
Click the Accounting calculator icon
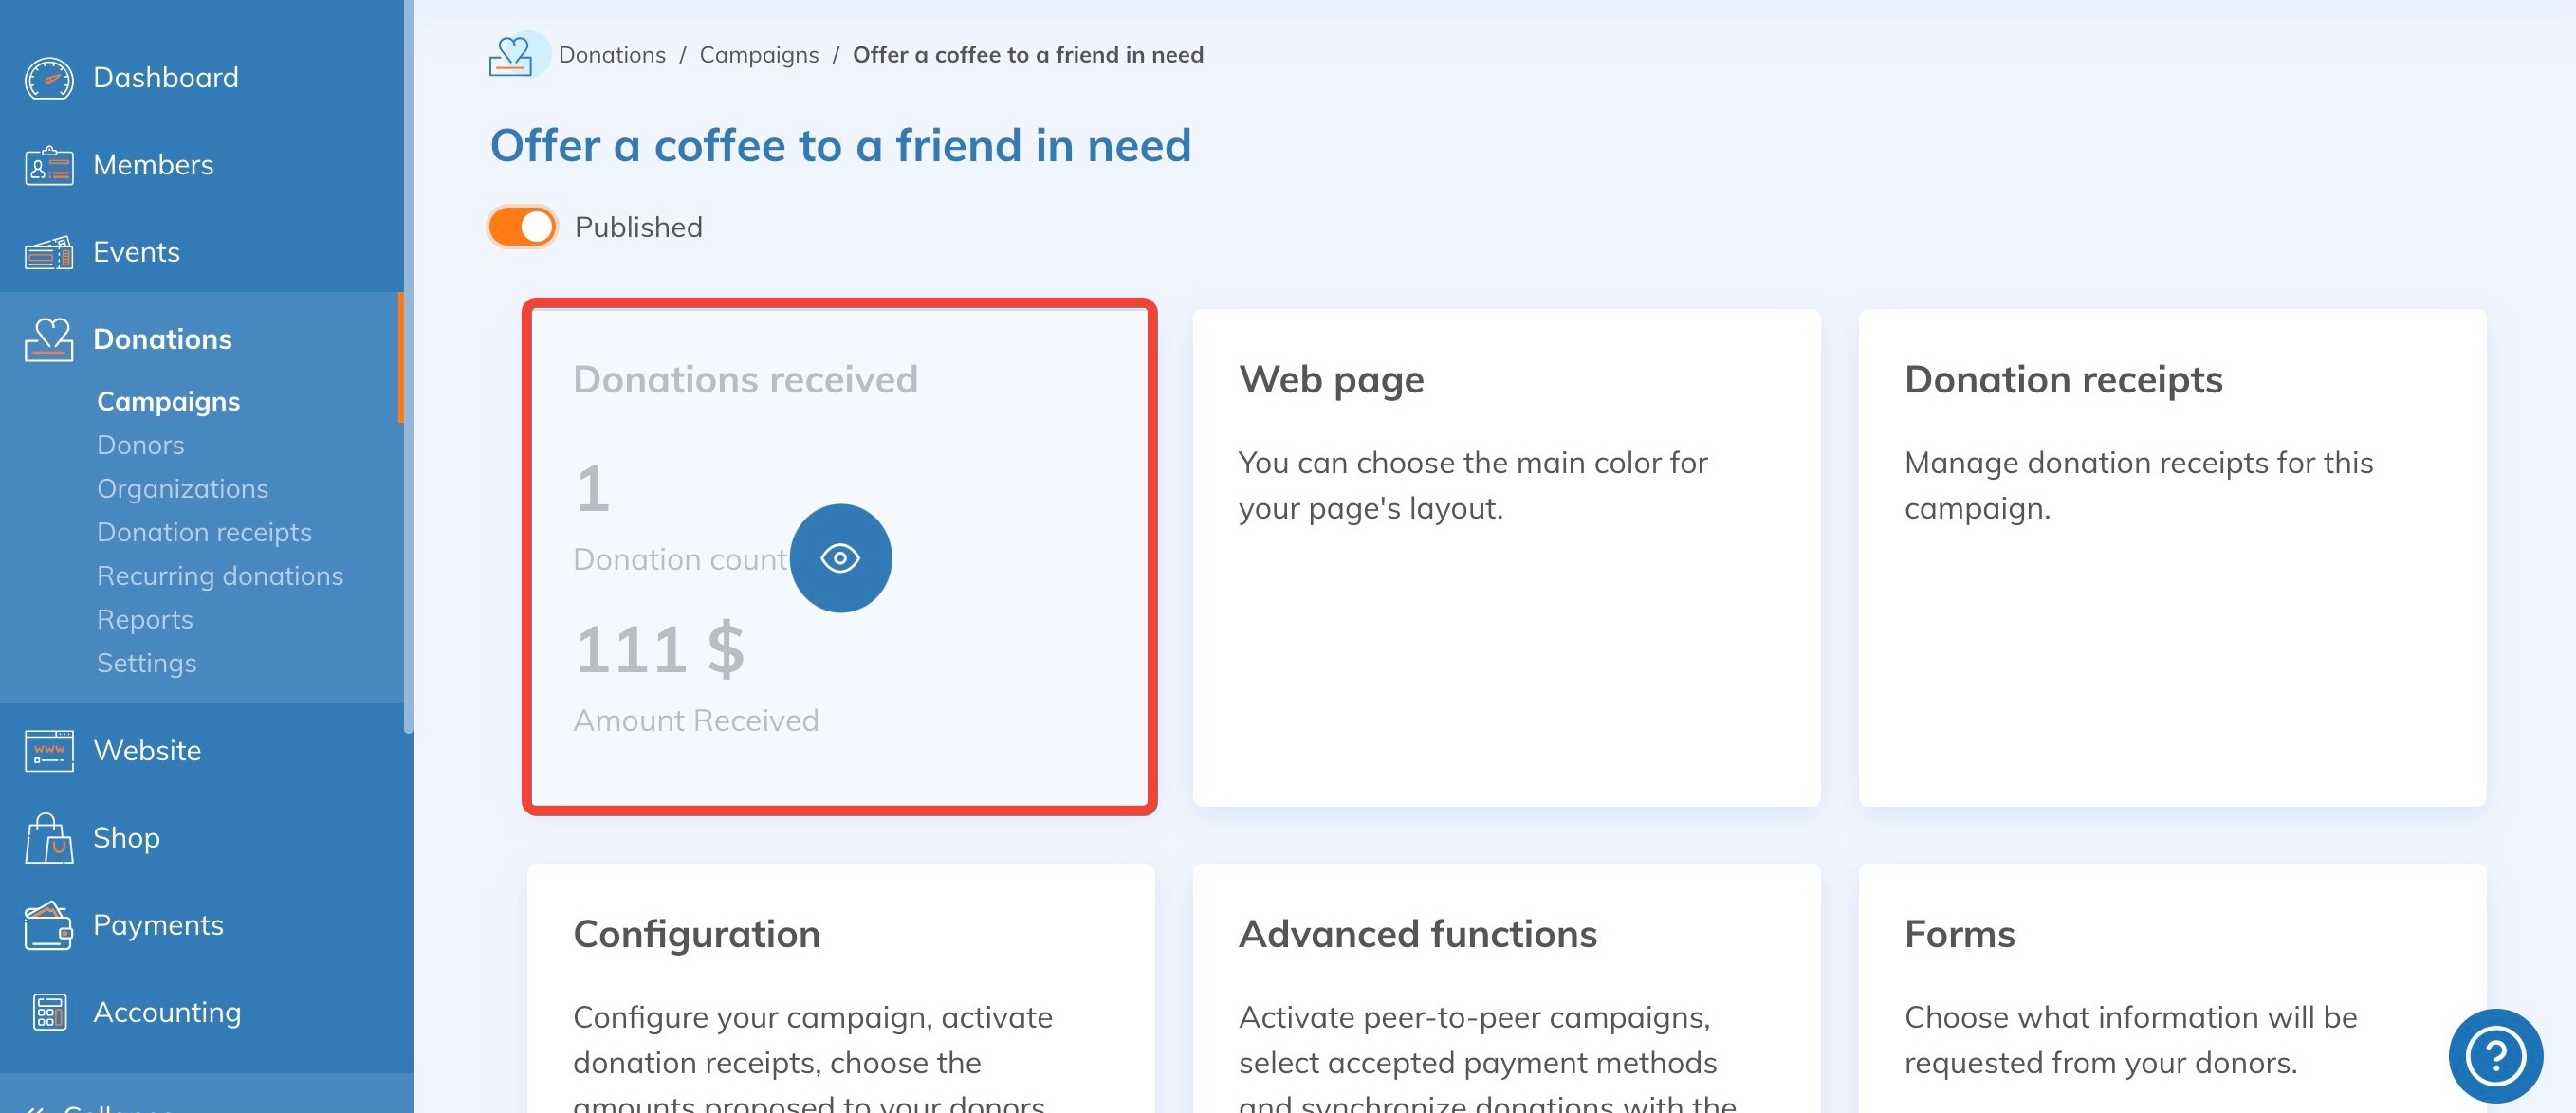48,1013
